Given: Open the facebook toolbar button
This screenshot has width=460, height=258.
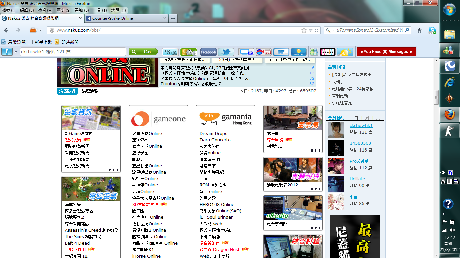Looking at the screenshot, I should [208, 52].
